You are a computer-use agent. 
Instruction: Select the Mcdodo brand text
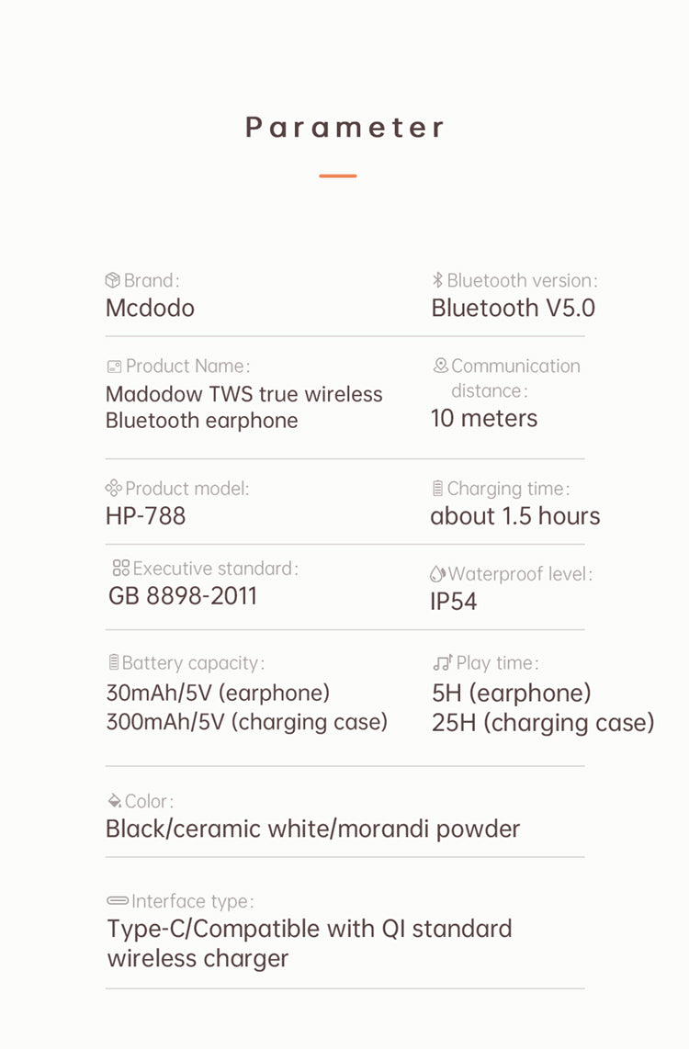tap(150, 308)
